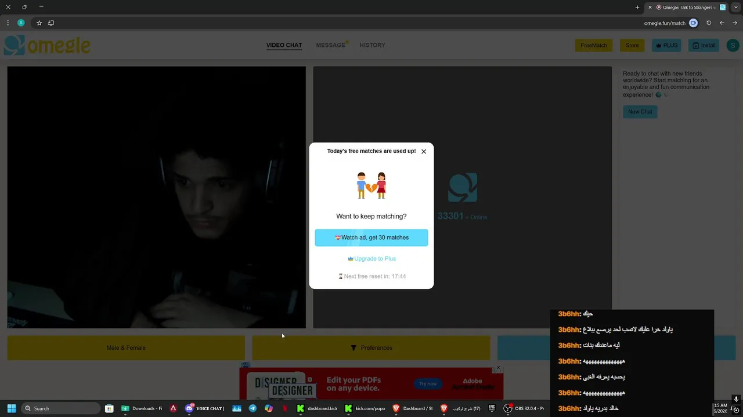Click the PLUS crown button
The image size is (743, 417).
coord(666,45)
